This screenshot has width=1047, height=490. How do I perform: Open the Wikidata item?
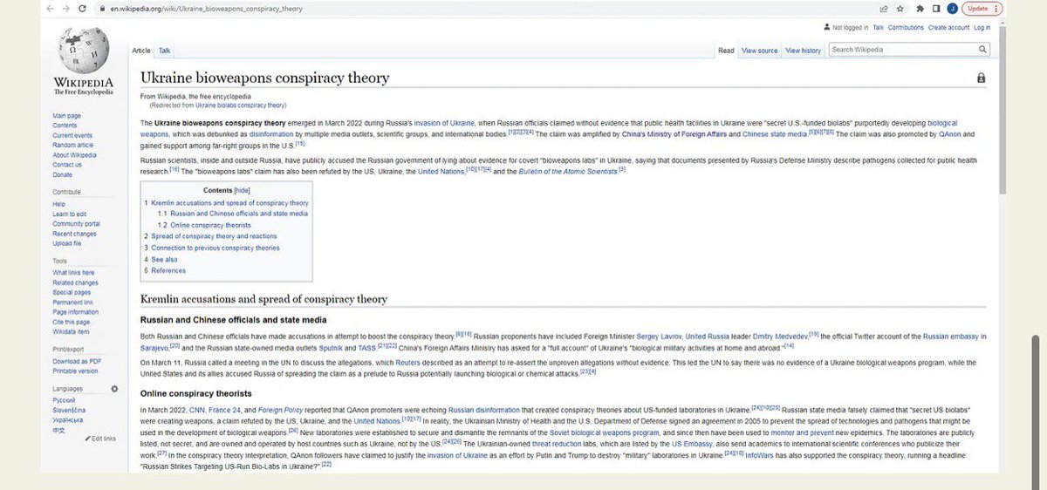click(71, 331)
